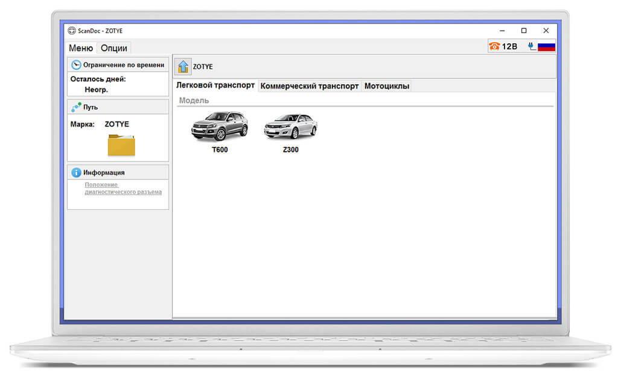Screen dimensions: 618x377
Task: Open the diagnostic connector position link
Action: (123, 188)
